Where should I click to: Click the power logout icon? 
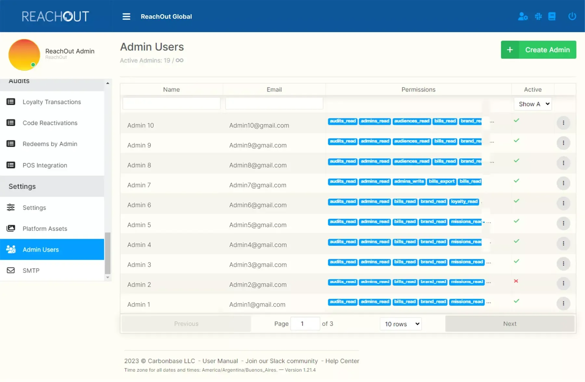tap(572, 16)
